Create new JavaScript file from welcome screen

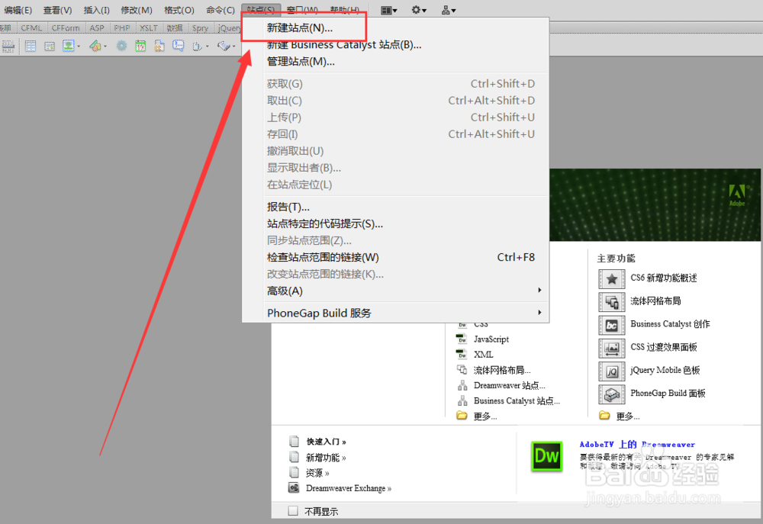coord(491,339)
